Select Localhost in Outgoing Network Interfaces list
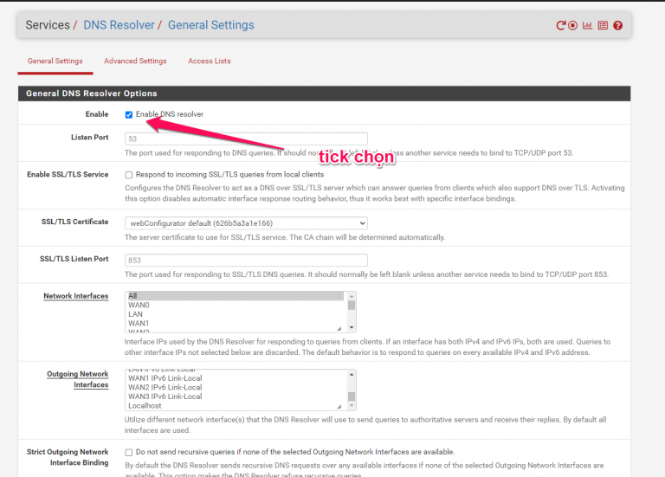 [145, 405]
